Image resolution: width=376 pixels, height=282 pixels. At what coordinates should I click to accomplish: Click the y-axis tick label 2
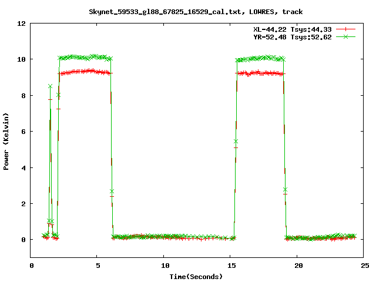pos(23,204)
